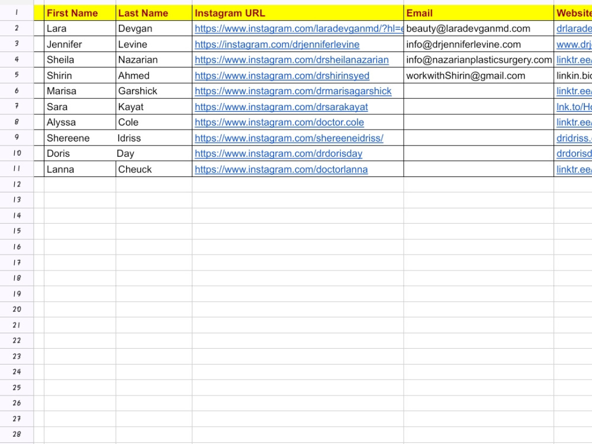Select the cell containing Shirin

(80, 76)
